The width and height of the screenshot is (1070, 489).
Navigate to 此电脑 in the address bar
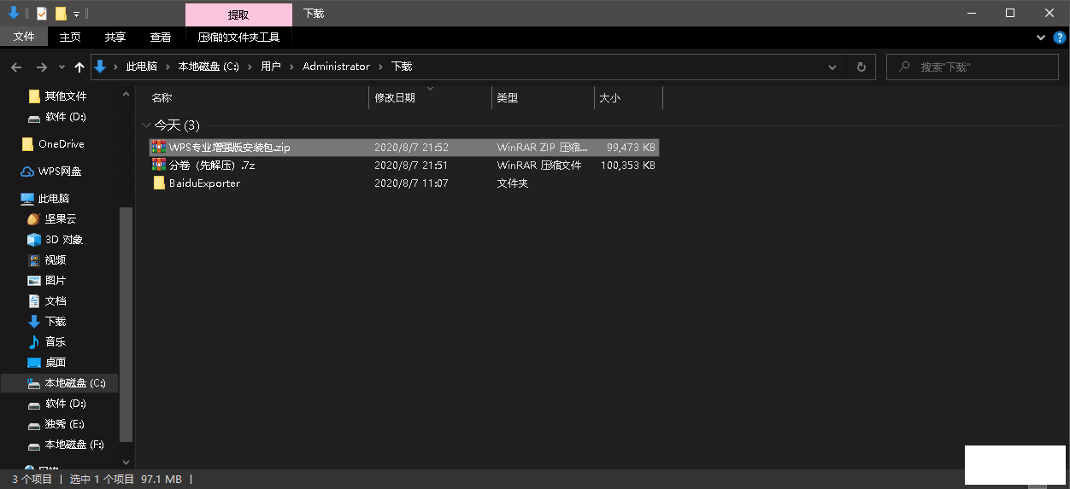click(x=142, y=67)
